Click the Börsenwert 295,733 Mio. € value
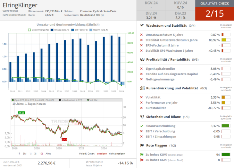 click(x=54, y=11)
